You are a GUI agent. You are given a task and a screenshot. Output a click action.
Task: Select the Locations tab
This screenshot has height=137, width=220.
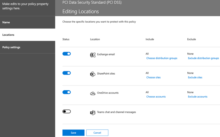28,35
